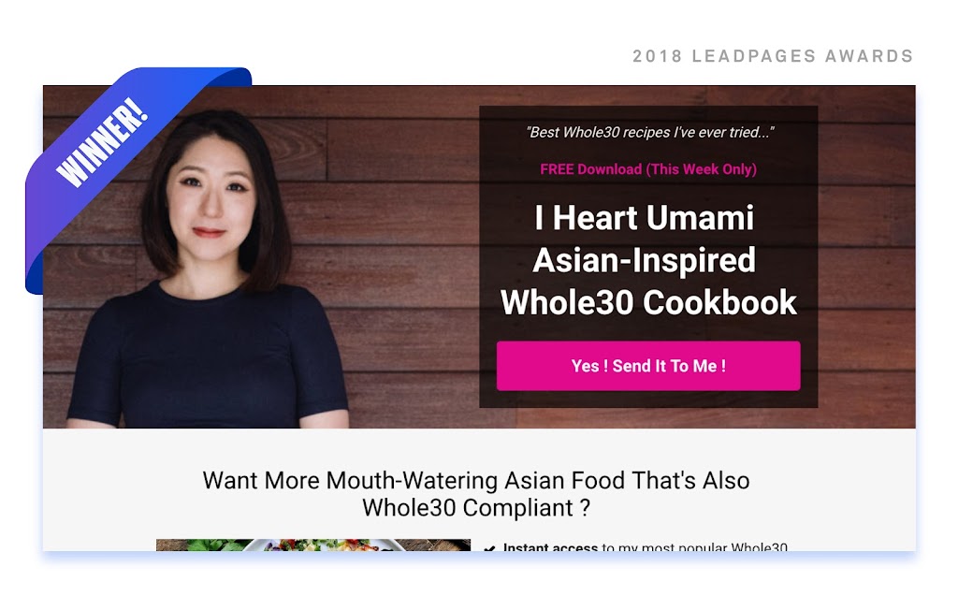Image resolution: width=958 pixels, height=596 pixels.
Task: Click the Yes ! Send It To Me ! button
Action: 648,366
